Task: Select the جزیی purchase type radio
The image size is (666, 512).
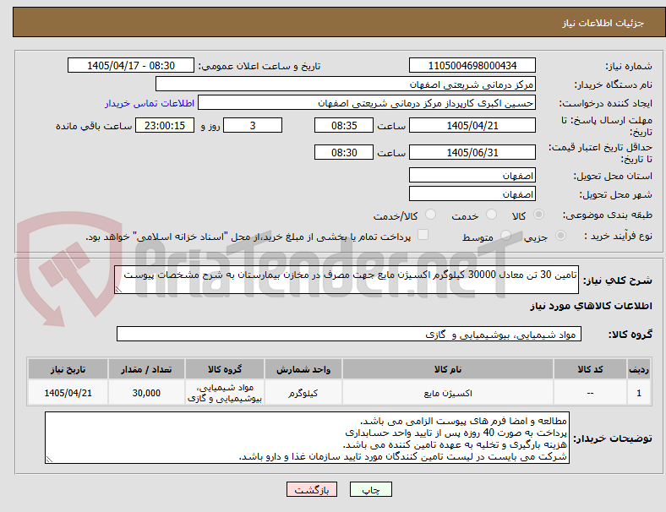Action: (560, 235)
